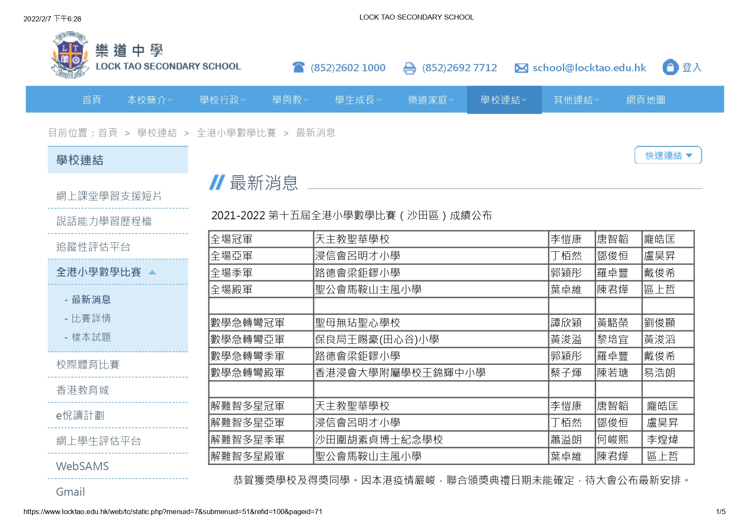Open the 快速連結 dropdown

click(668, 155)
